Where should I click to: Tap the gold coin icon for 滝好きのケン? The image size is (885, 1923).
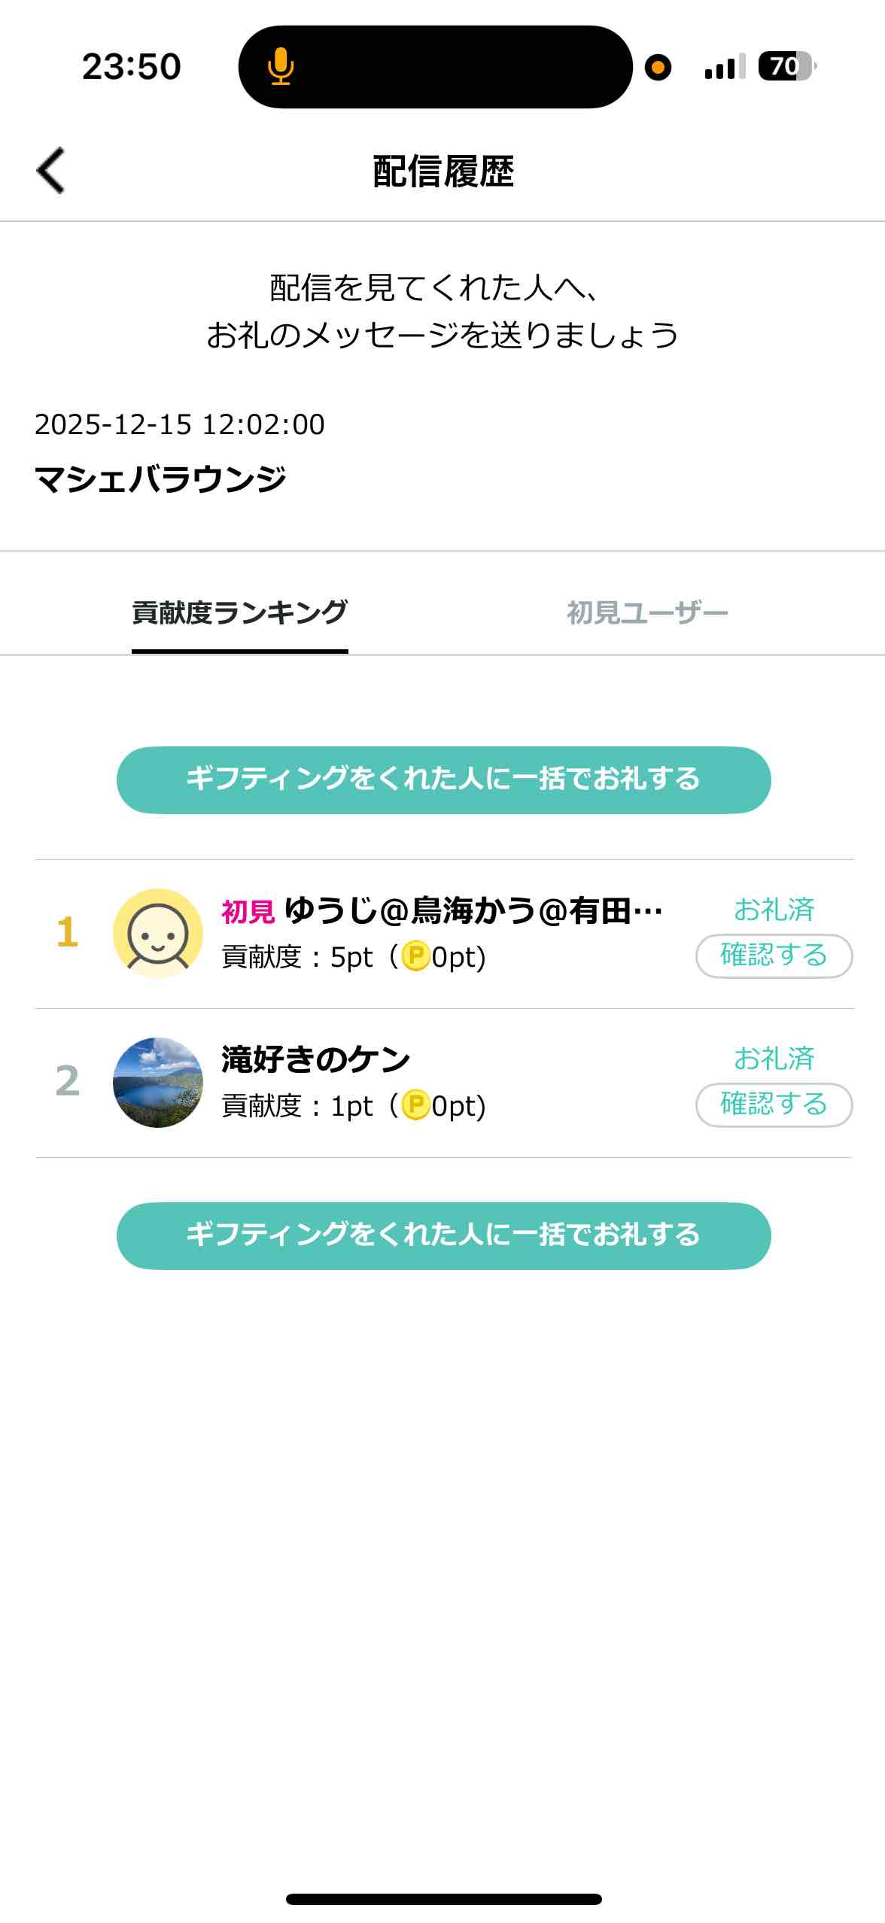click(x=415, y=1106)
